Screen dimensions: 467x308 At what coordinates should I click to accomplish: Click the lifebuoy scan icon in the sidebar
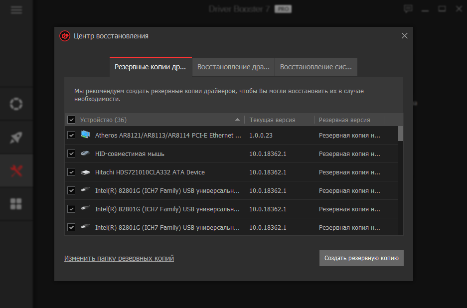pos(16,104)
